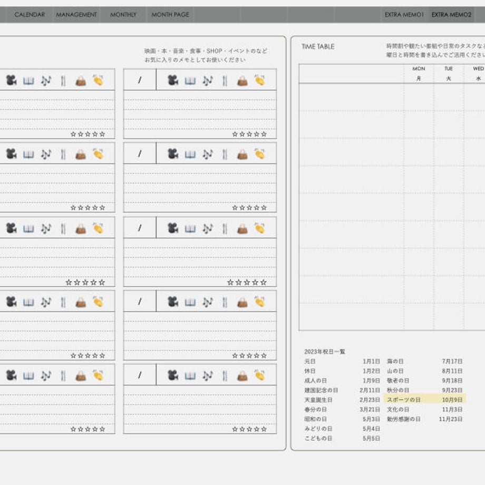485x485 pixels.
Task: Click the date field in the fourth right-column card
Action: 140,301
